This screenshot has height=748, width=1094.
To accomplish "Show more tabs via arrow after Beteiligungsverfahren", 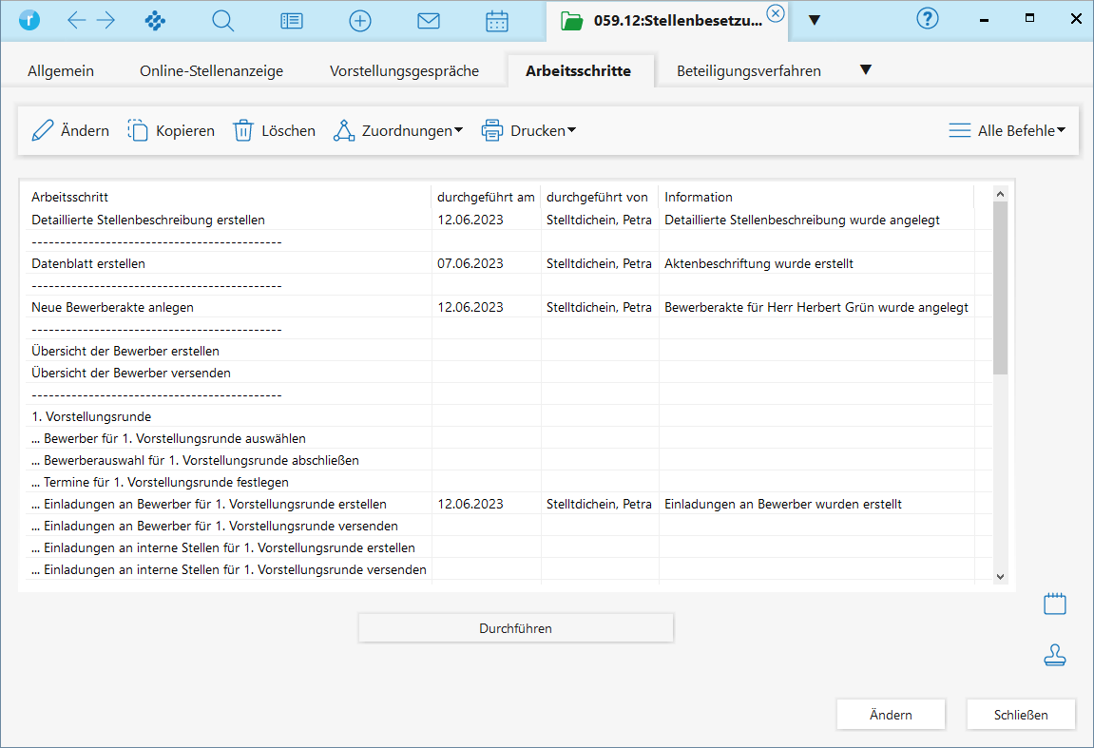I will click(865, 70).
